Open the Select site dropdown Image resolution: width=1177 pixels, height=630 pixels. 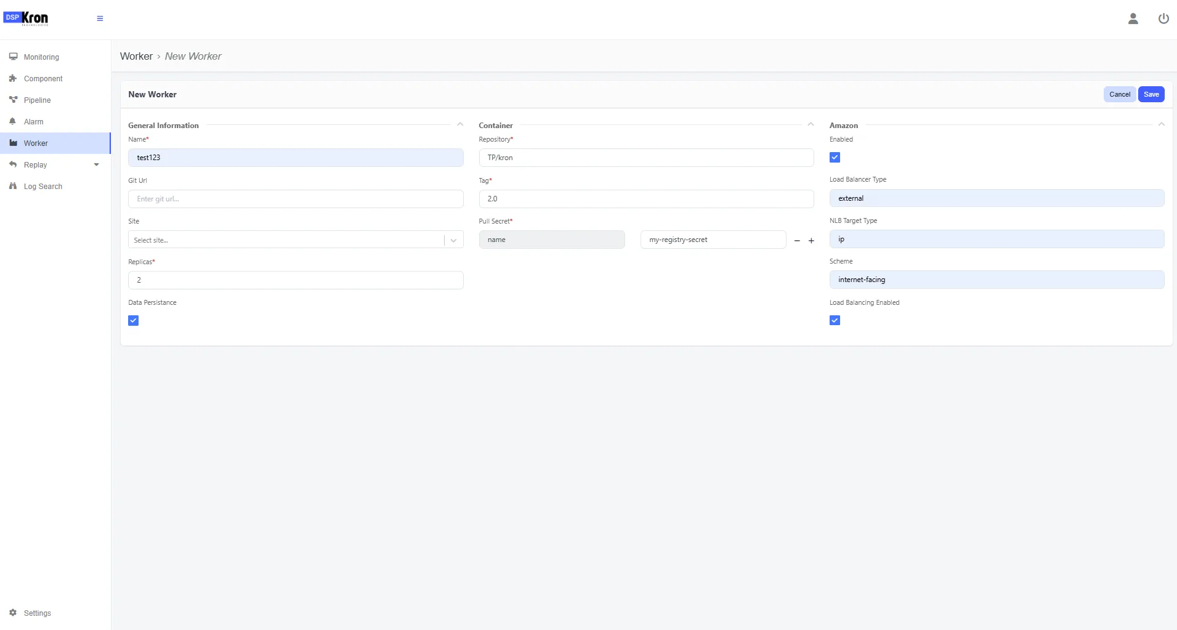296,240
